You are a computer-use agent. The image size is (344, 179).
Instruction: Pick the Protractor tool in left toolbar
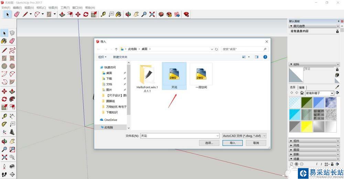4,124
